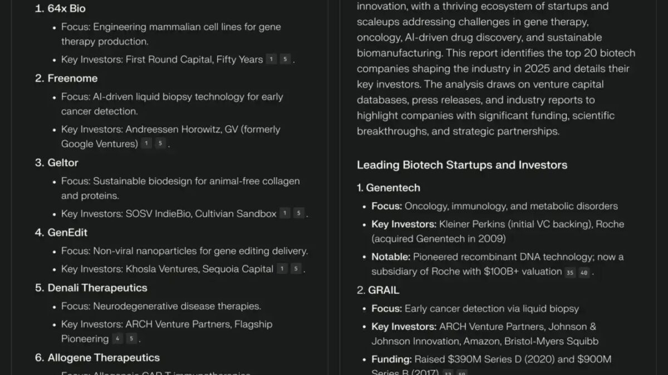Select the Genentech heading in right panel
This screenshot has height=375, width=668.
point(393,188)
